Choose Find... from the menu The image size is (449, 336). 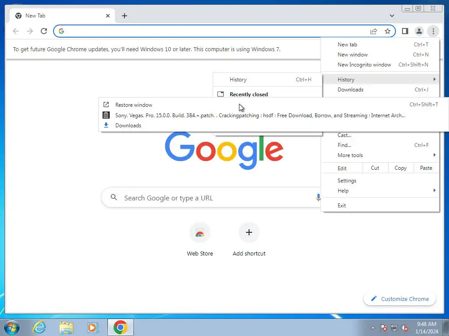click(x=380, y=145)
